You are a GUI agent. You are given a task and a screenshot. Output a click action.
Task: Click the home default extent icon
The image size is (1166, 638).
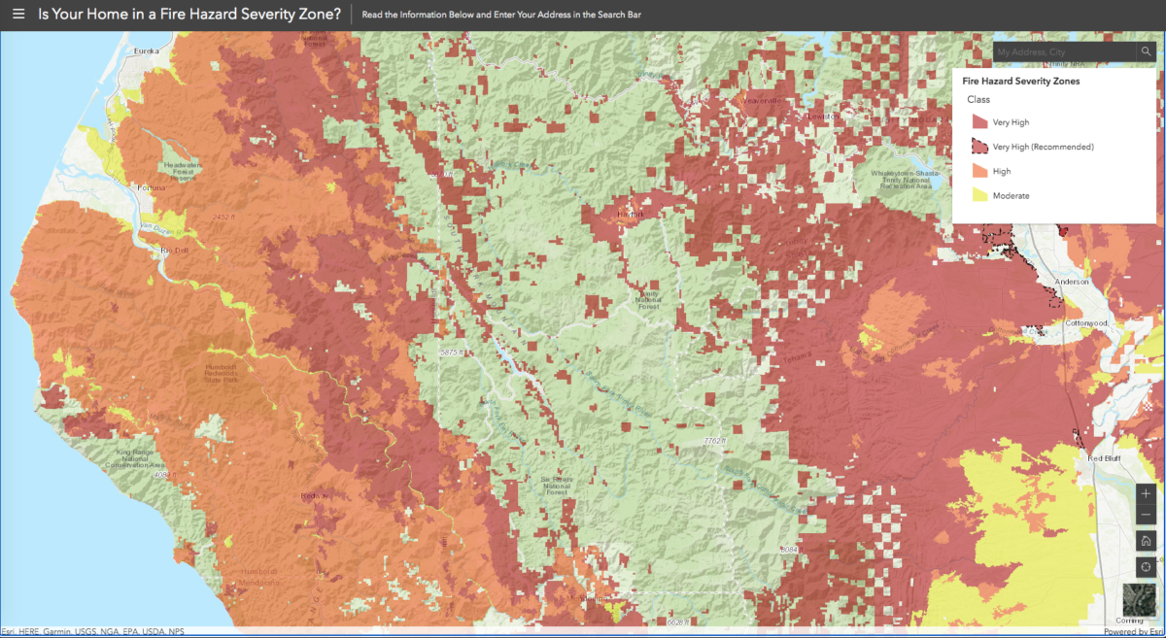tap(1145, 541)
